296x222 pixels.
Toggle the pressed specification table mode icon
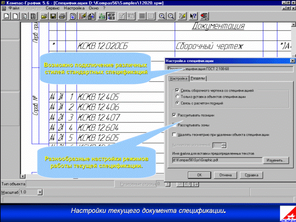point(111,16)
